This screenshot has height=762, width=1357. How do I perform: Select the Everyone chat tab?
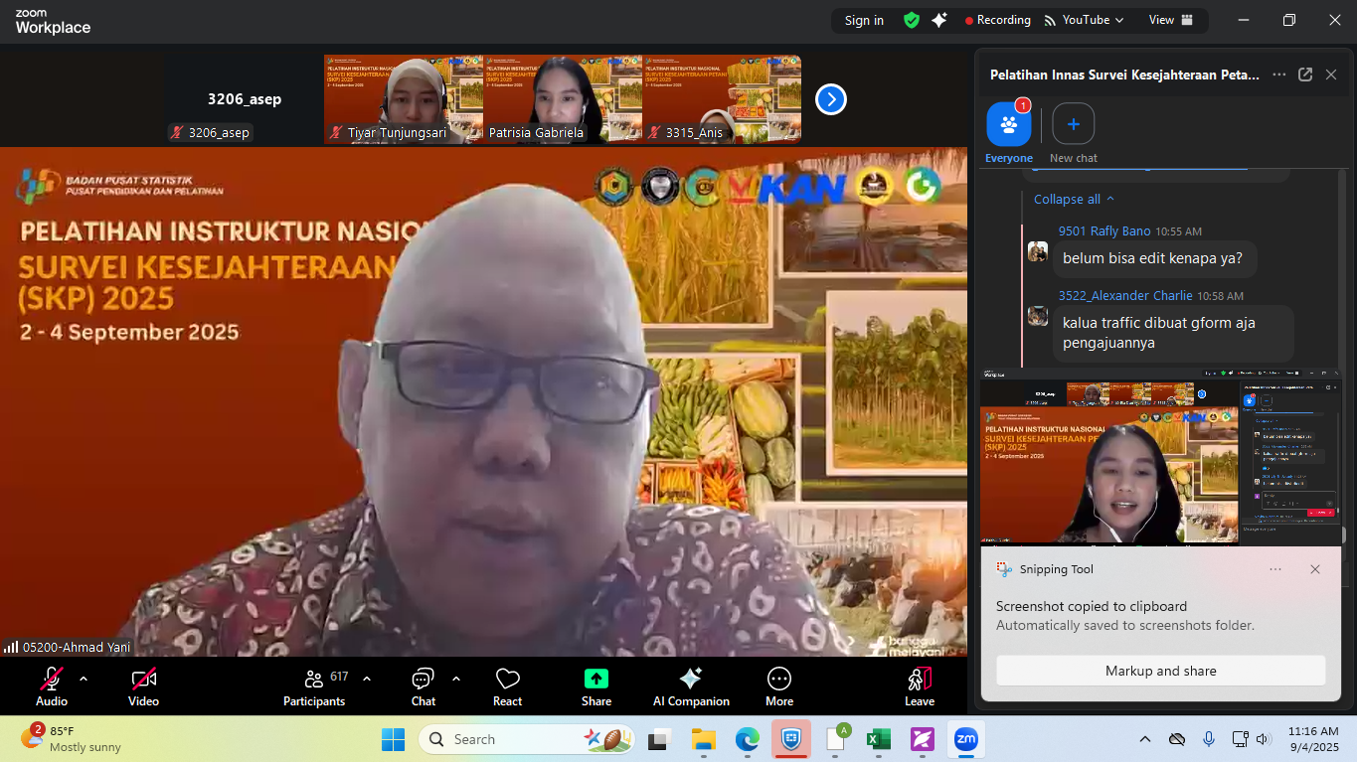click(1008, 125)
